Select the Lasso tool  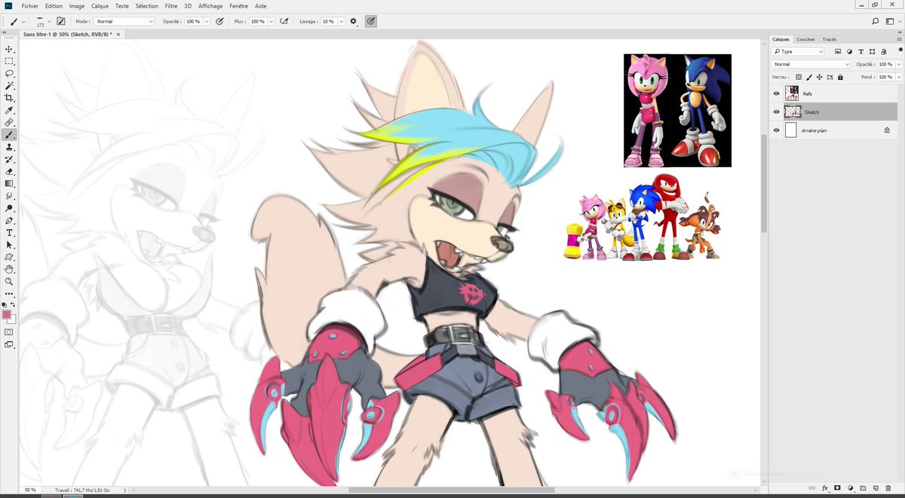(9, 74)
